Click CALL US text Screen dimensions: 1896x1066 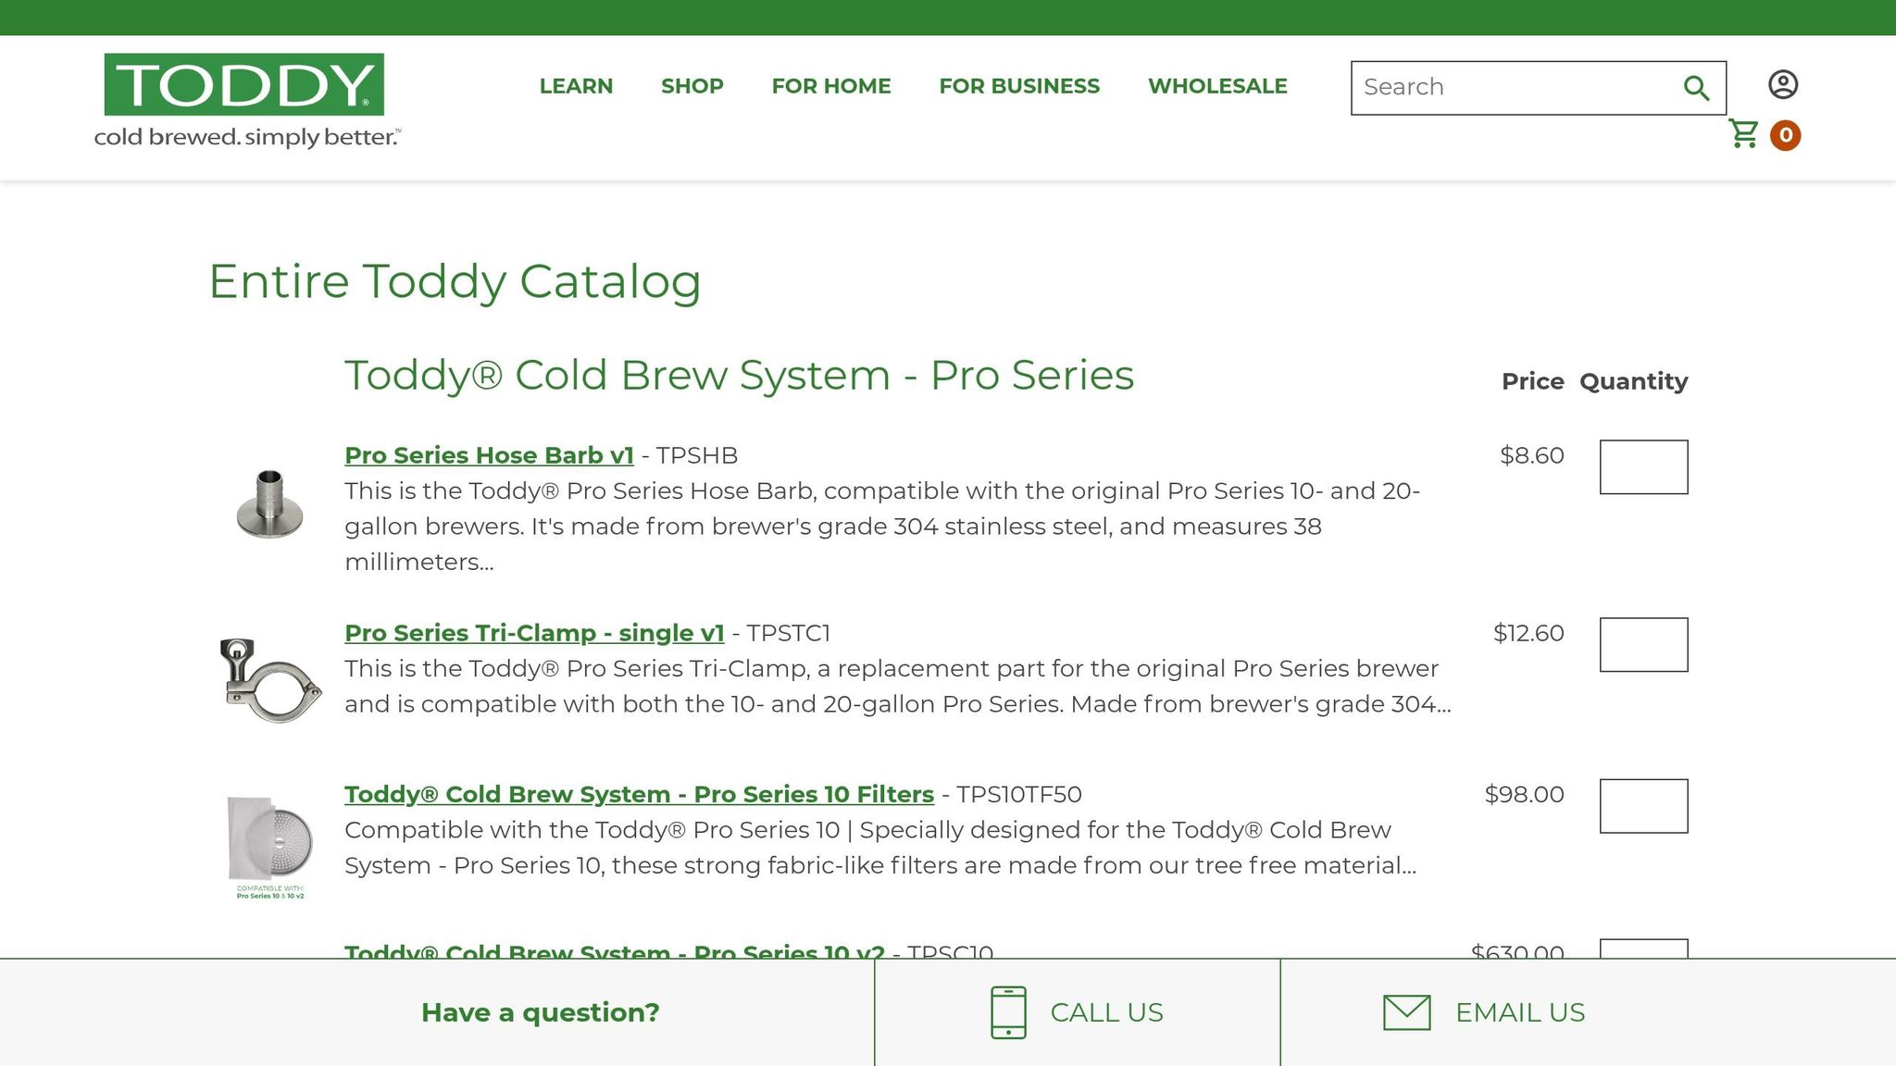1106,1012
